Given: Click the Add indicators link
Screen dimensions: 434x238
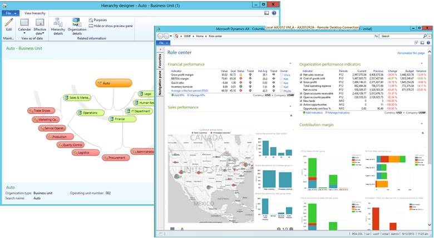Looking at the screenshot, I should [313, 113].
